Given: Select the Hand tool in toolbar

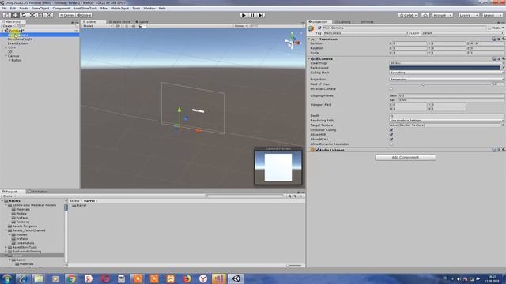Looking at the screenshot, I should pyautogui.click(x=7, y=15).
